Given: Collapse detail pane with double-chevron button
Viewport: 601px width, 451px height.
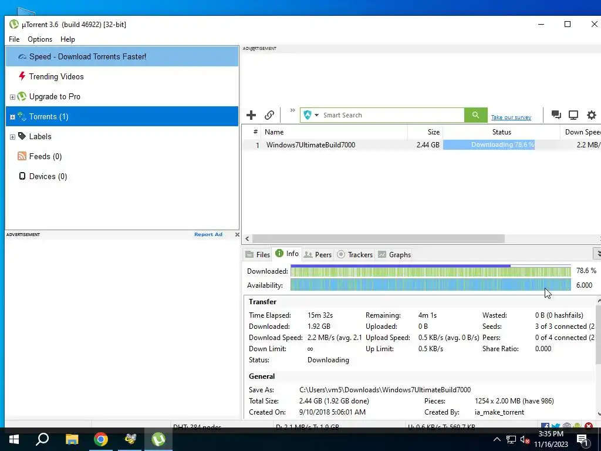Looking at the screenshot, I should tap(597, 254).
